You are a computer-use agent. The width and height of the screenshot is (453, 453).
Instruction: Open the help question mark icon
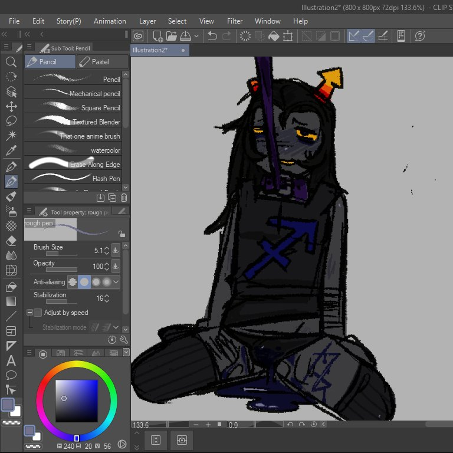420,37
